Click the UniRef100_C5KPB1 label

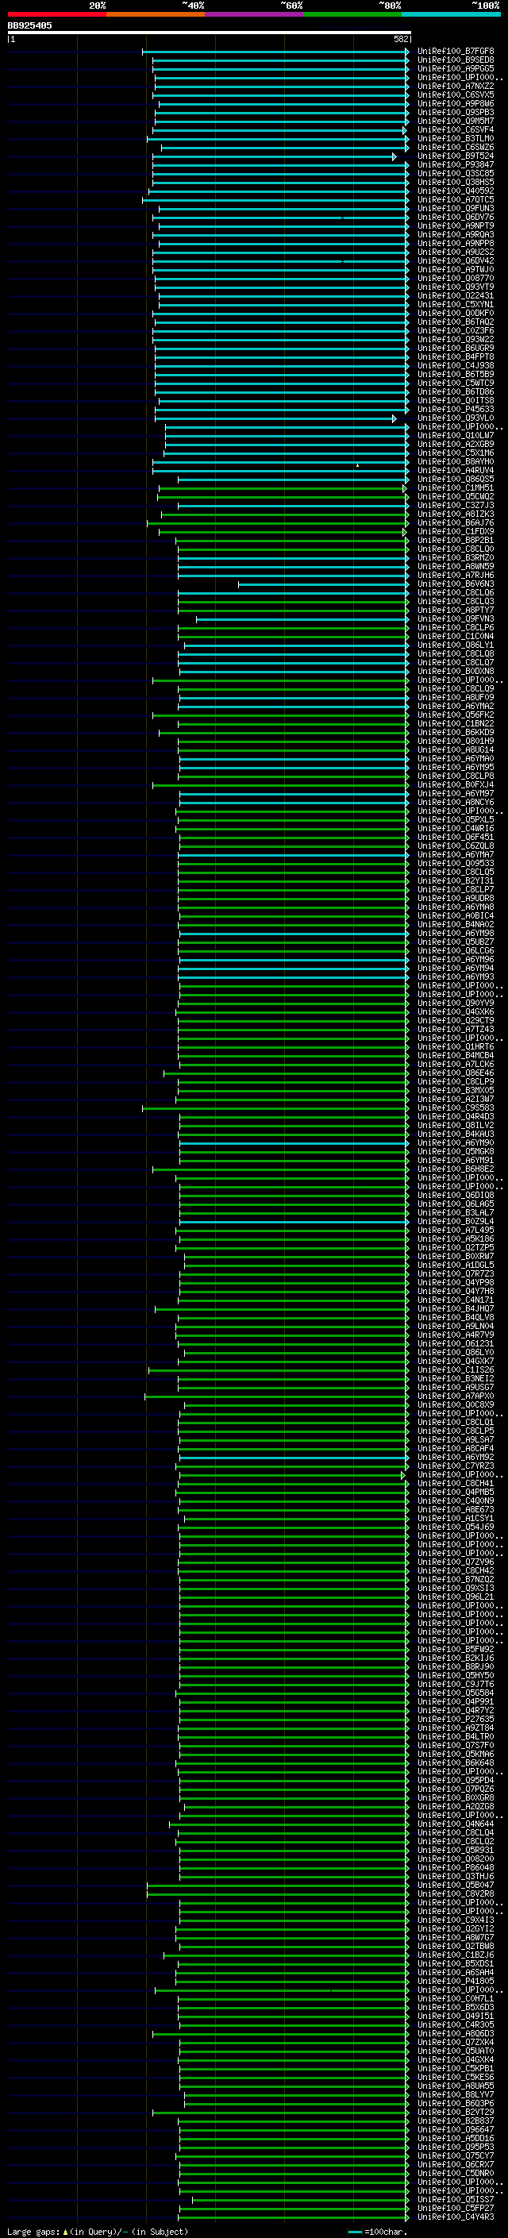pos(455,2070)
